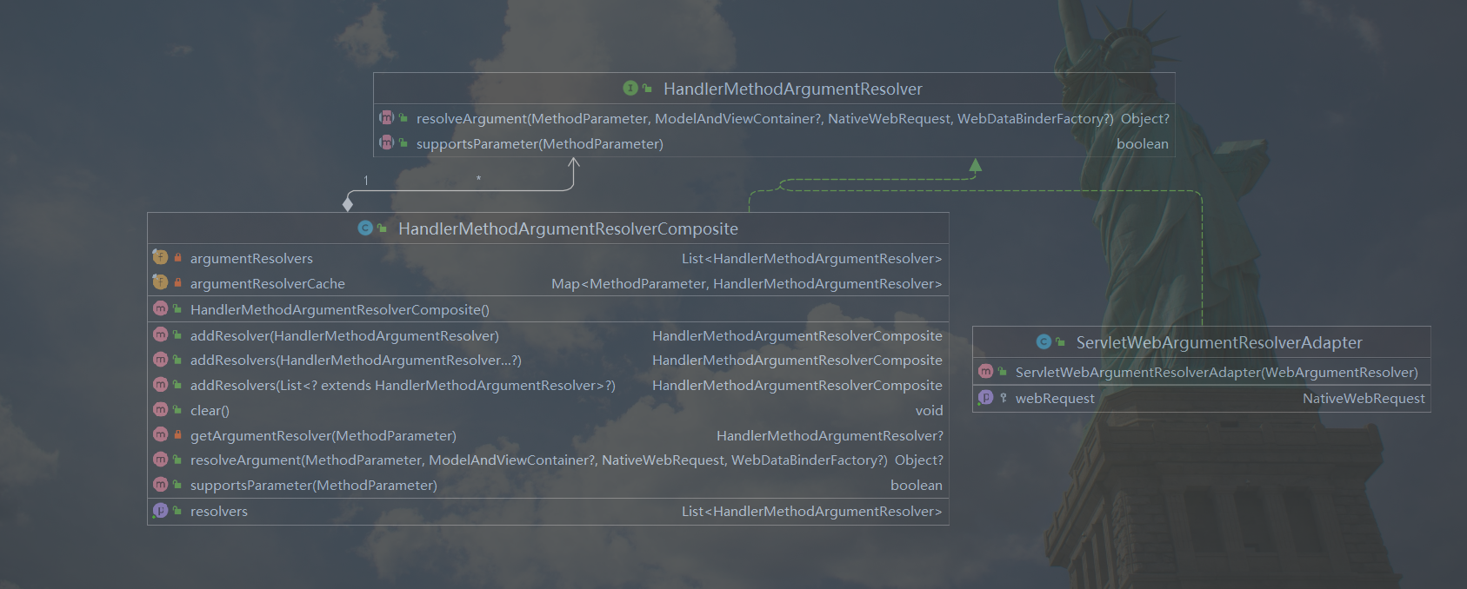Image resolution: width=1467 pixels, height=589 pixels.
Task: Click the abstract method icon beside supportsParameter in interface
Action: click(386, 143)
